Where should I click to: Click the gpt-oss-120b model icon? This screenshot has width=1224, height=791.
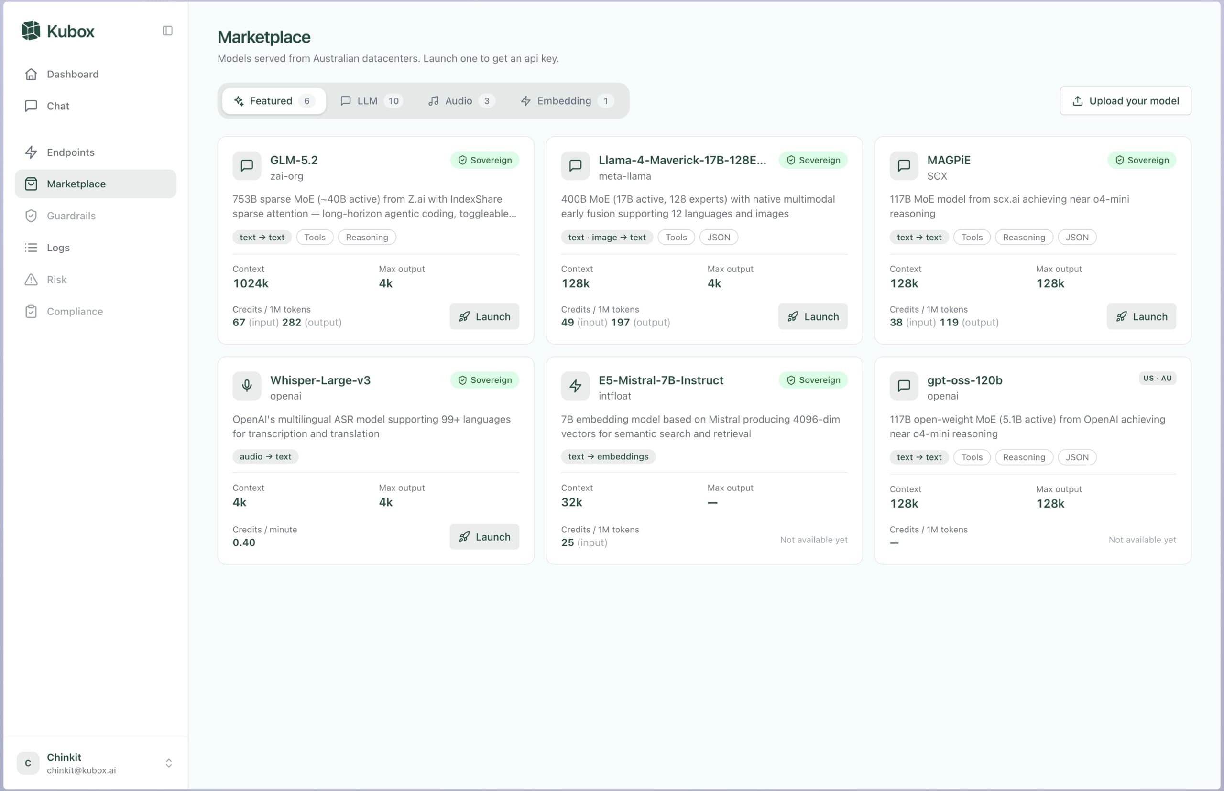click(x=904, y=386)
